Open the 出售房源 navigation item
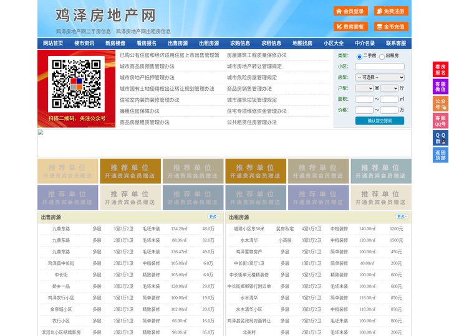This screenshot has height=336, width=449. coord(178,44)
